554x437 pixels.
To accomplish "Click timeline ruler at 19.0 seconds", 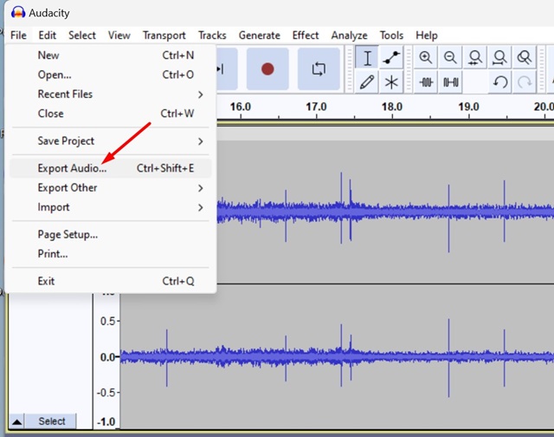I will coord(468,107).
